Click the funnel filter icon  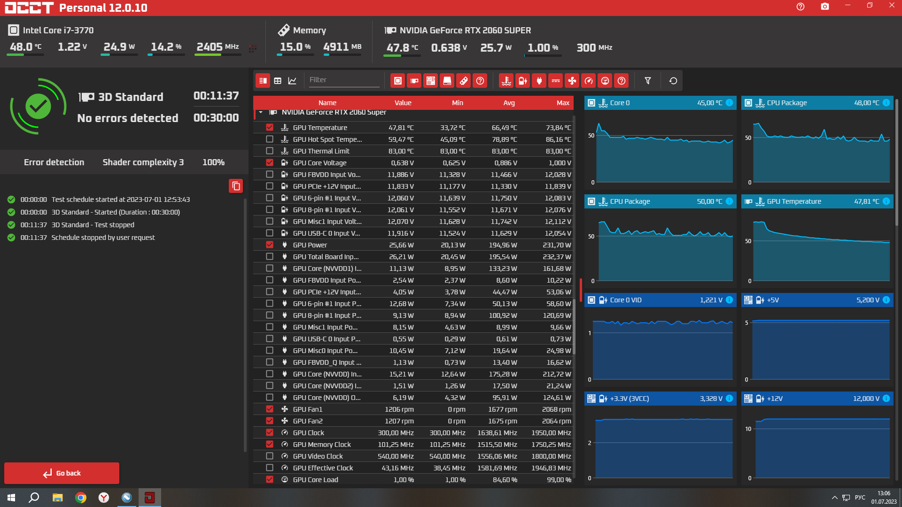647,81
